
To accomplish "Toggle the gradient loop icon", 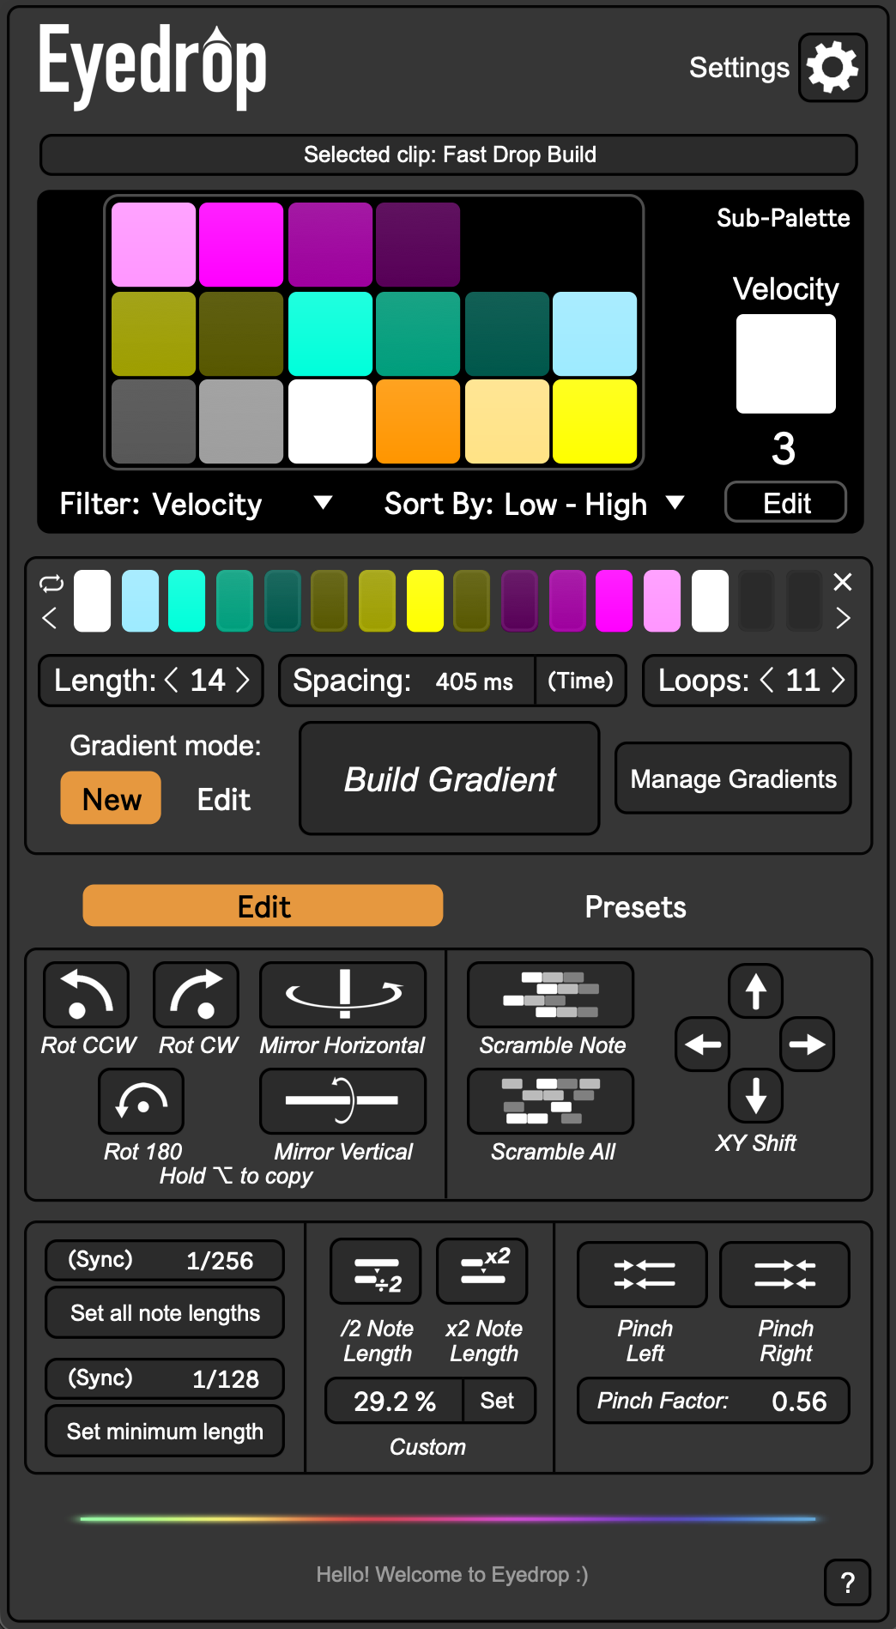I will pos(51,584).
